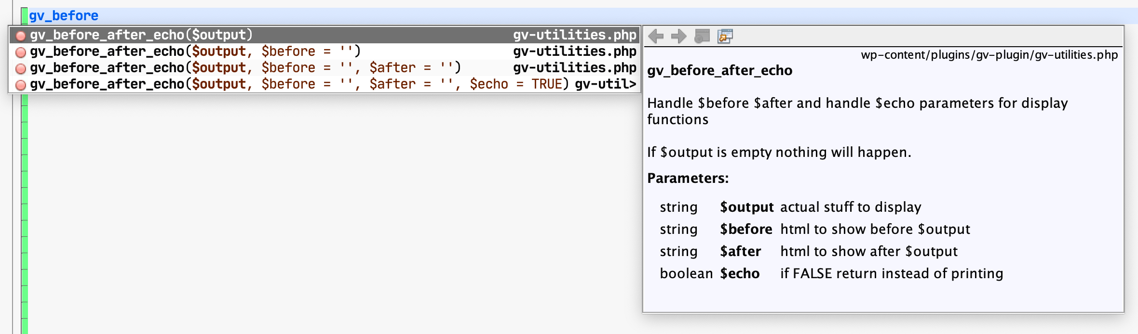This screenshot has width=1138, height=334.
Task: Select completion entry gv_before_after_echo($output)
Action: click(x=140, y=35)
